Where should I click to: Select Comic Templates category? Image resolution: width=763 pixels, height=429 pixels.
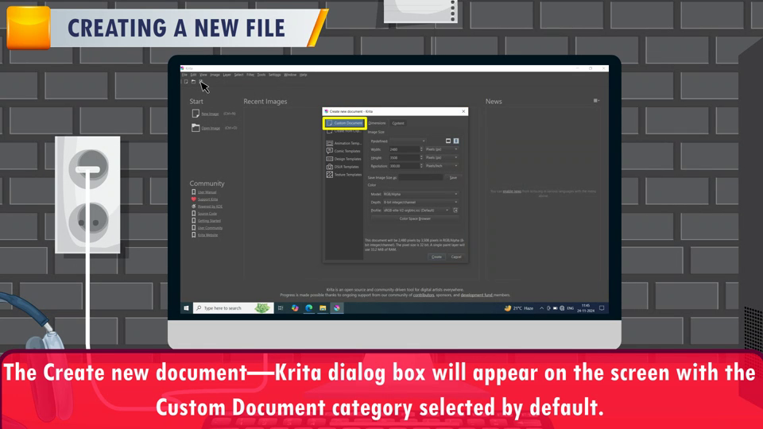(x=344, y=151)
